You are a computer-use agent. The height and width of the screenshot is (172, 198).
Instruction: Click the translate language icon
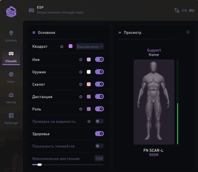177,10
